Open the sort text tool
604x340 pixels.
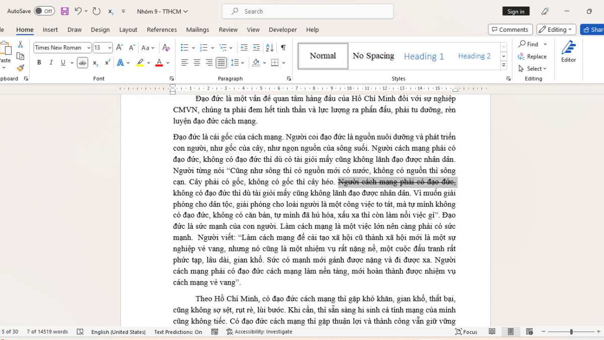pyautogui.click(x=270, y=47)
